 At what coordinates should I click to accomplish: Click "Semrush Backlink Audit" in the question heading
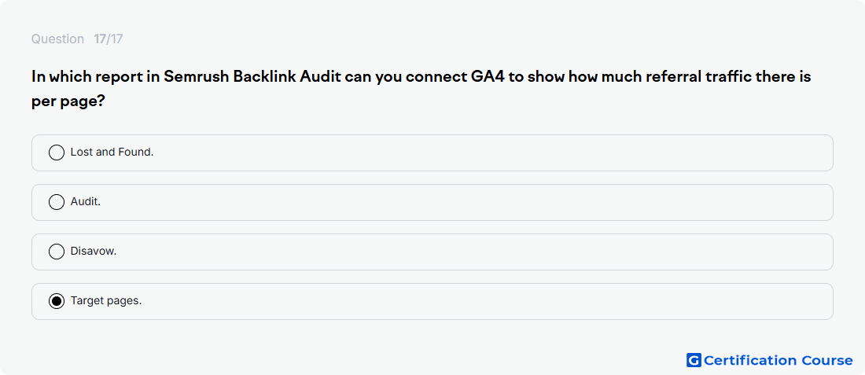tap(252, 76)
